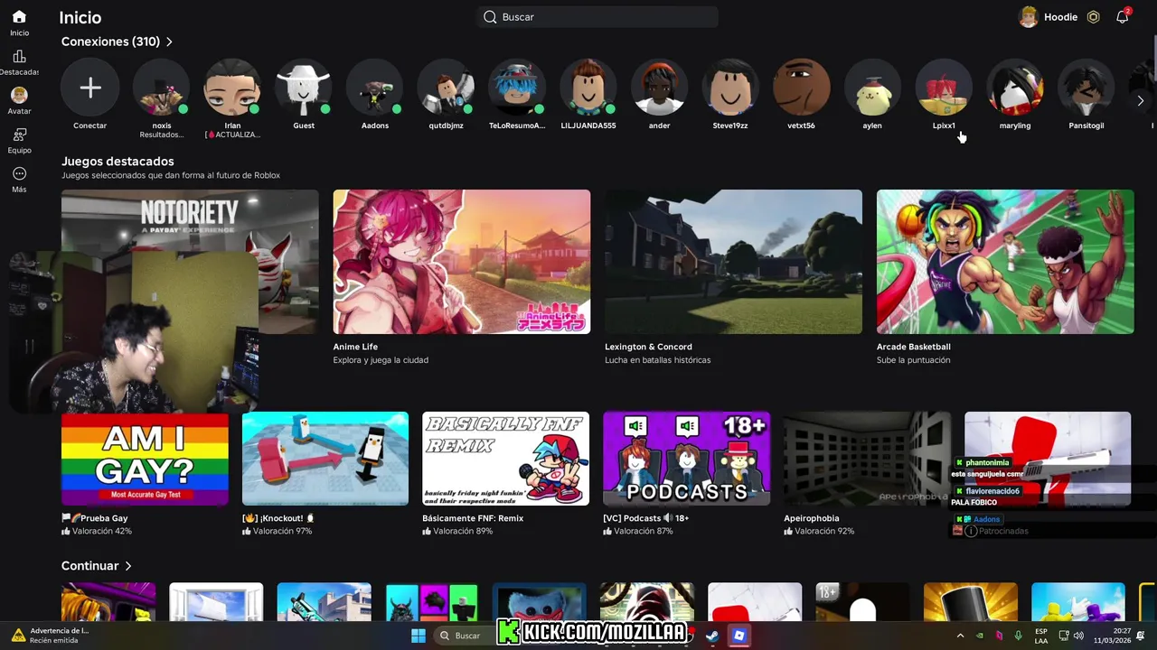Open the volume tray icon
Screen dimensions: 1157x650
(1078, 636)
